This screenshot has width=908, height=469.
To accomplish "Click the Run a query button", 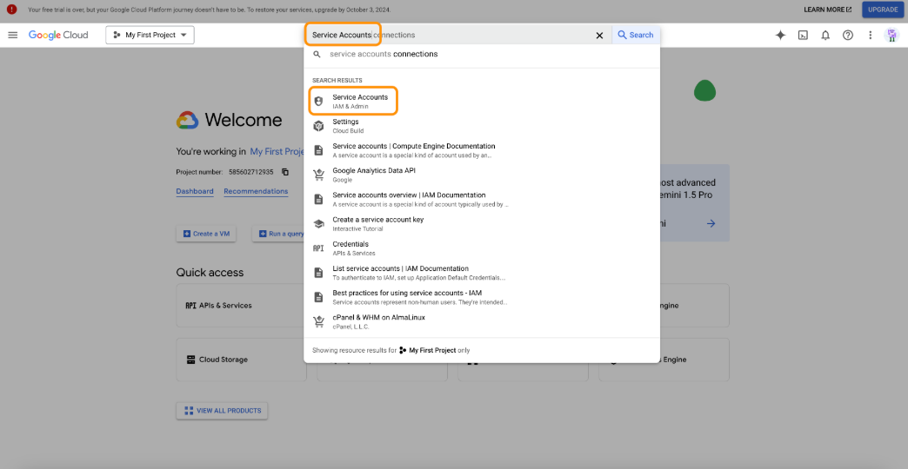I will [280, 234].
